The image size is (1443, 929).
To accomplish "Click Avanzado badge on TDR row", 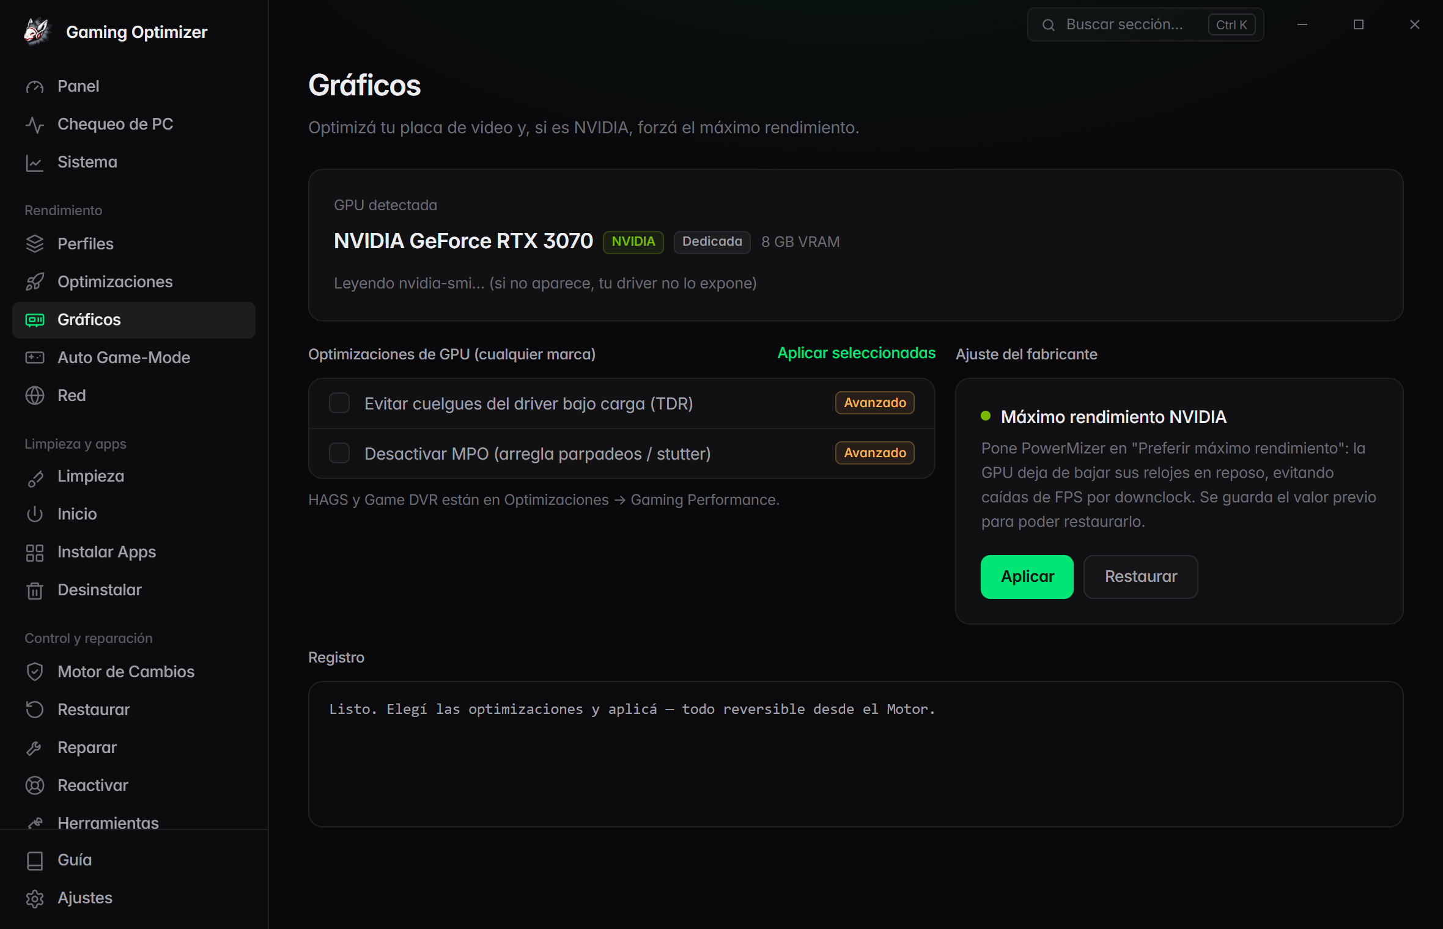I will (x=875, y=403).
